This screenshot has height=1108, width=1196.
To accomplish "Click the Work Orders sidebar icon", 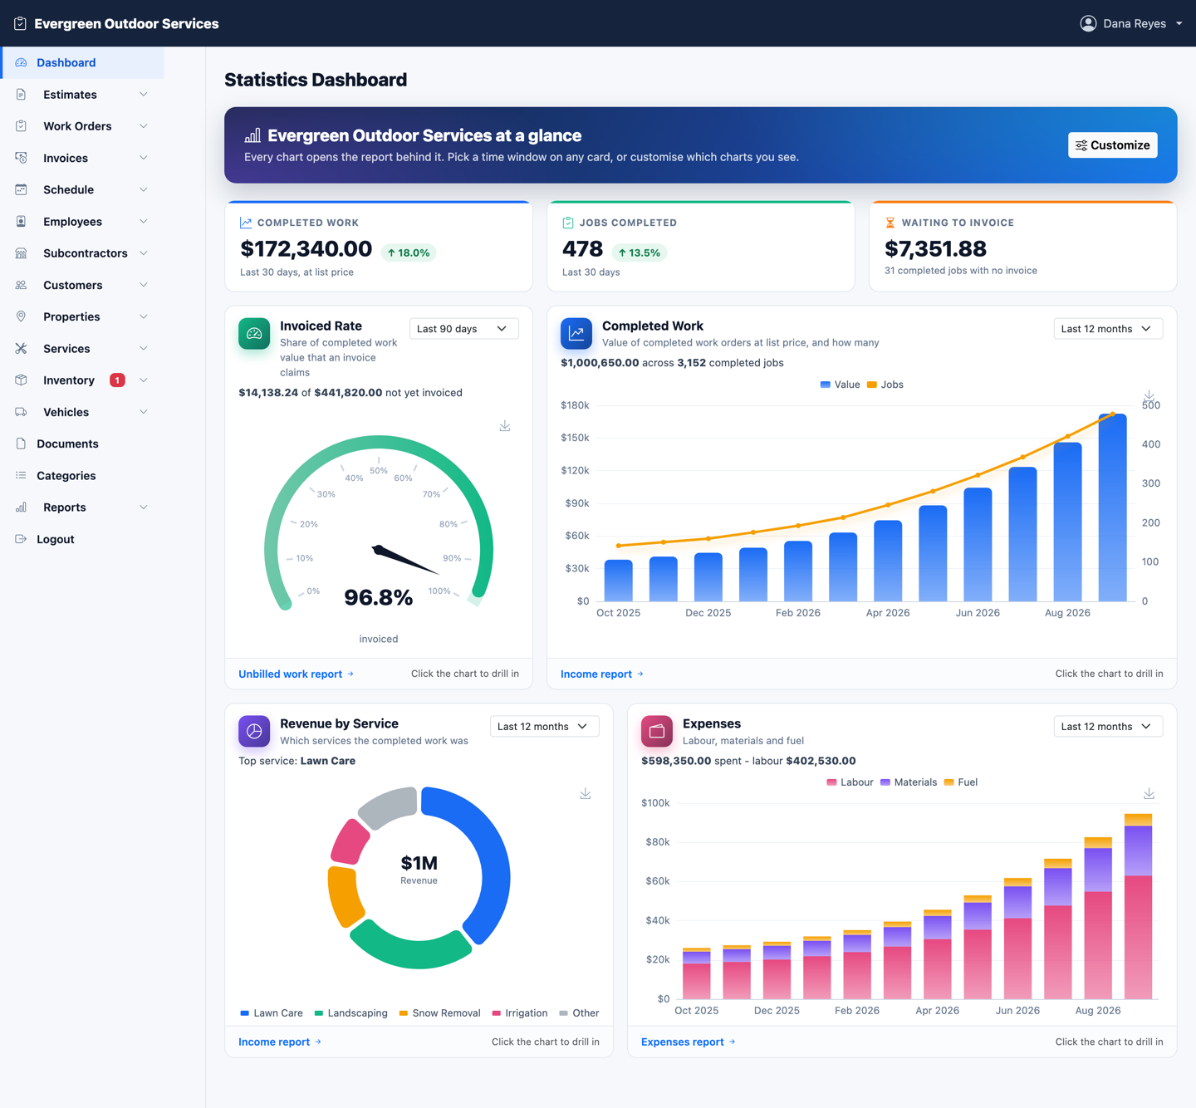I will point(21,126).
